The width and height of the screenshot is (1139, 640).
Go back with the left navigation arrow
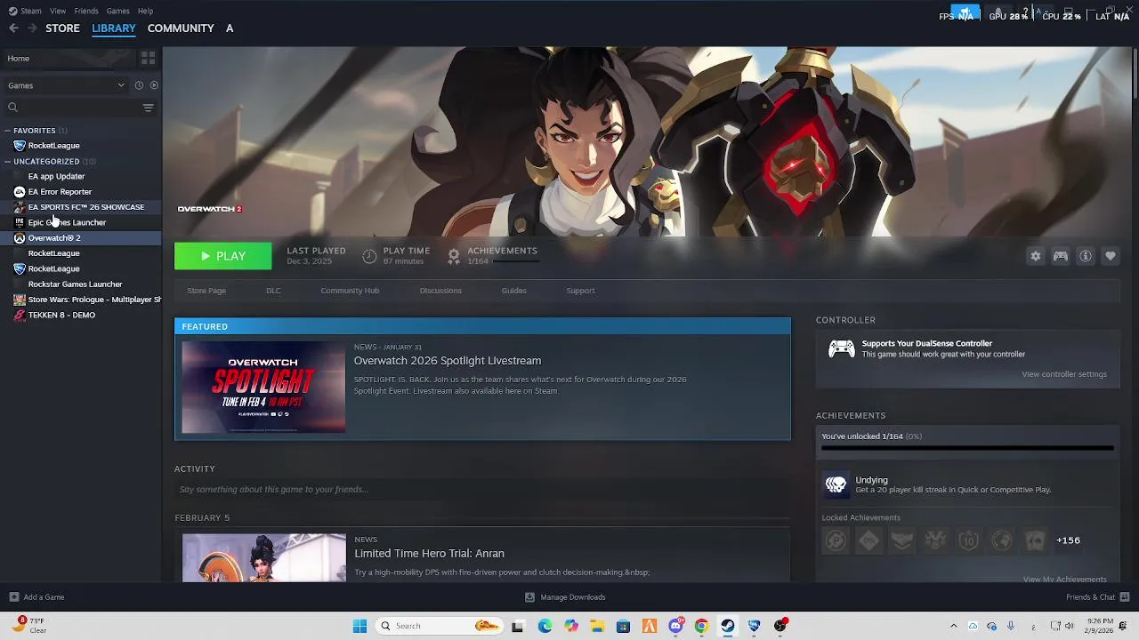pyautogui.click(x=13, y=28)
